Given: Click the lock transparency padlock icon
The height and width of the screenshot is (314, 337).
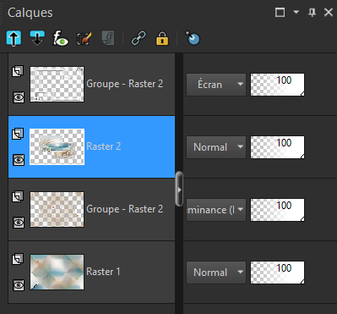Looking at the screenshot, I should click(162, 38).
